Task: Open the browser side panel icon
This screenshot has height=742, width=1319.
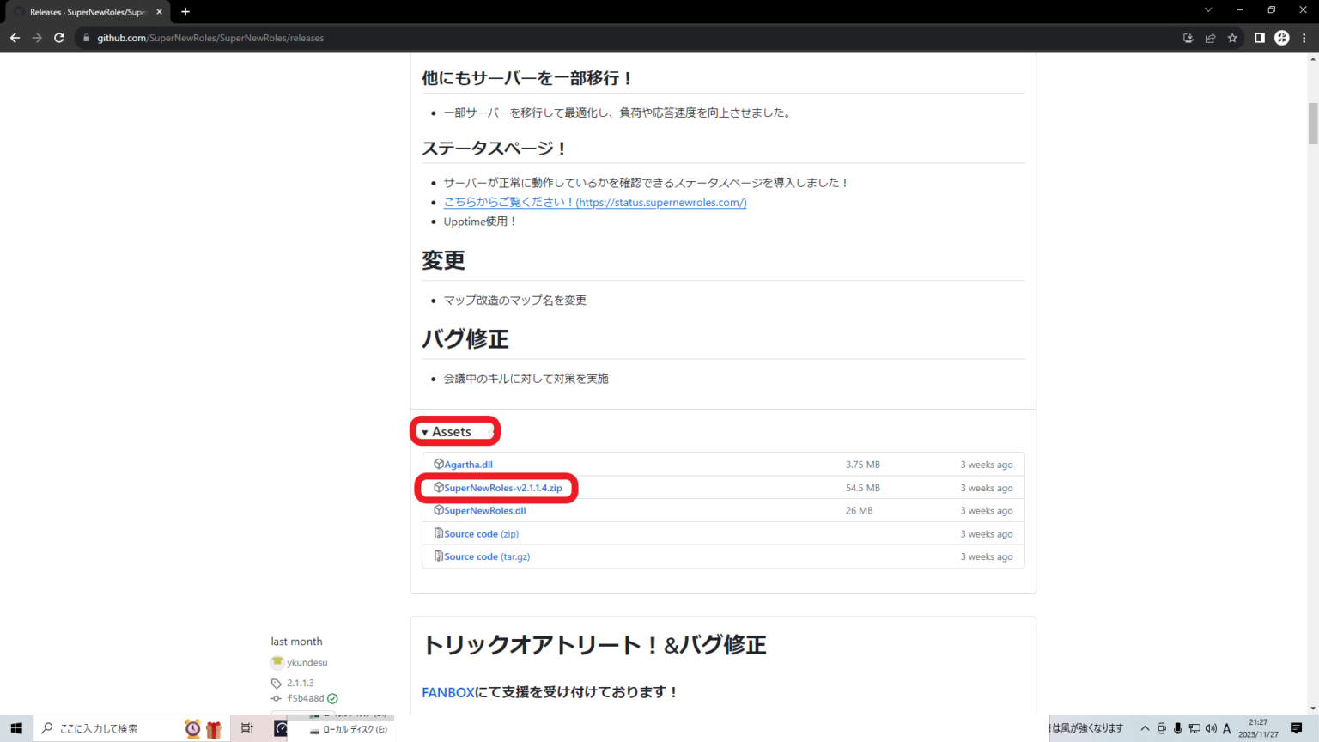Action: [x=1258, y=38]
